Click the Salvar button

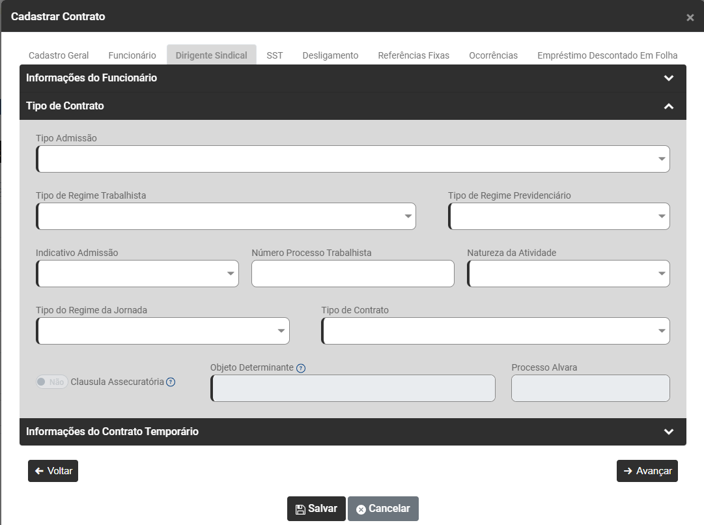pos(316,509)
